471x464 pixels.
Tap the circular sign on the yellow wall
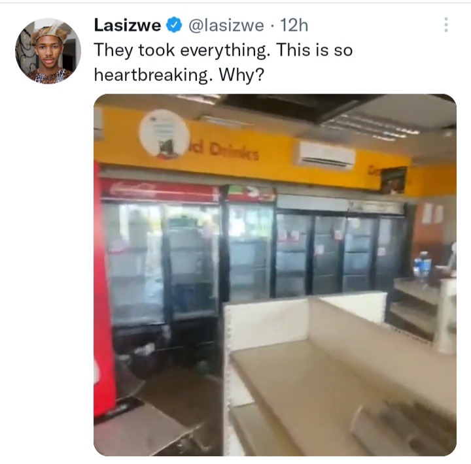point(164,134)
